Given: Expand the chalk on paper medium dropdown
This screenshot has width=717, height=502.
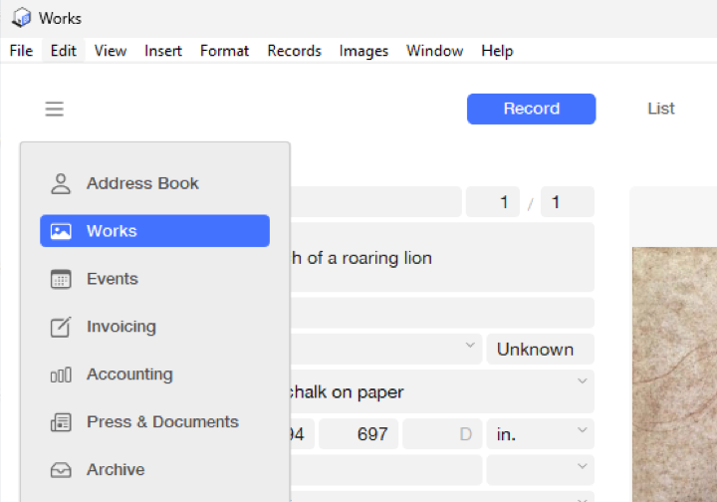Looking at the screenshot, I should click(583, 381).
